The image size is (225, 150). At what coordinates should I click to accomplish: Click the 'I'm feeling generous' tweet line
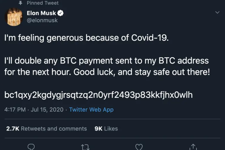click(86, 38)
